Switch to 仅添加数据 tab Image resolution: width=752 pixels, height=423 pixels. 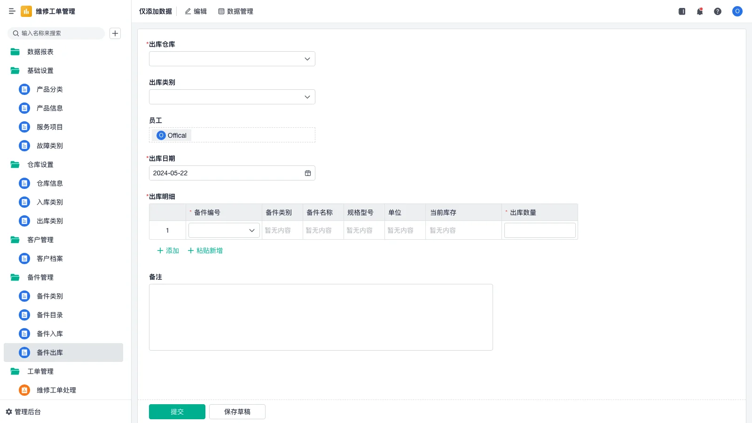[x=156, y=11]
